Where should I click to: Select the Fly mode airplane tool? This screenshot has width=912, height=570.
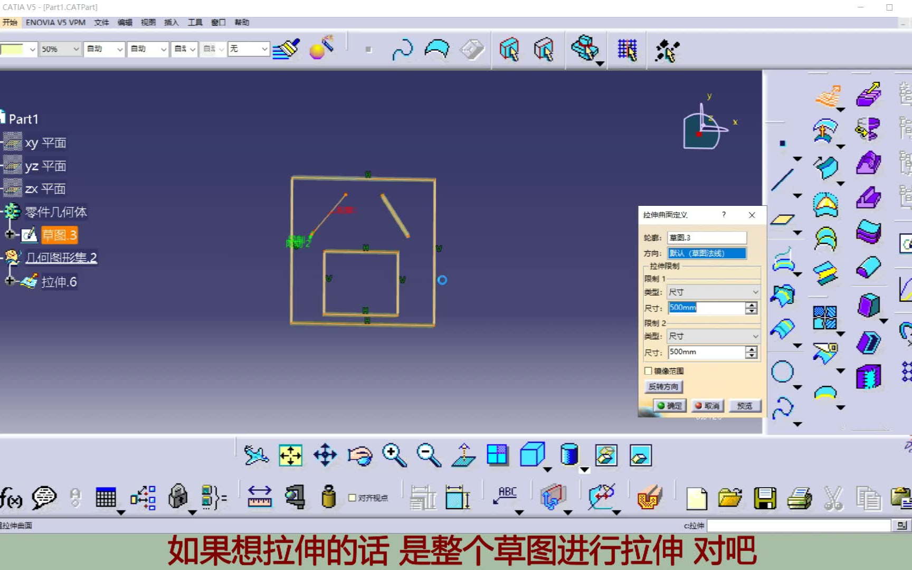pyautogui.click(x=256, y=455)
